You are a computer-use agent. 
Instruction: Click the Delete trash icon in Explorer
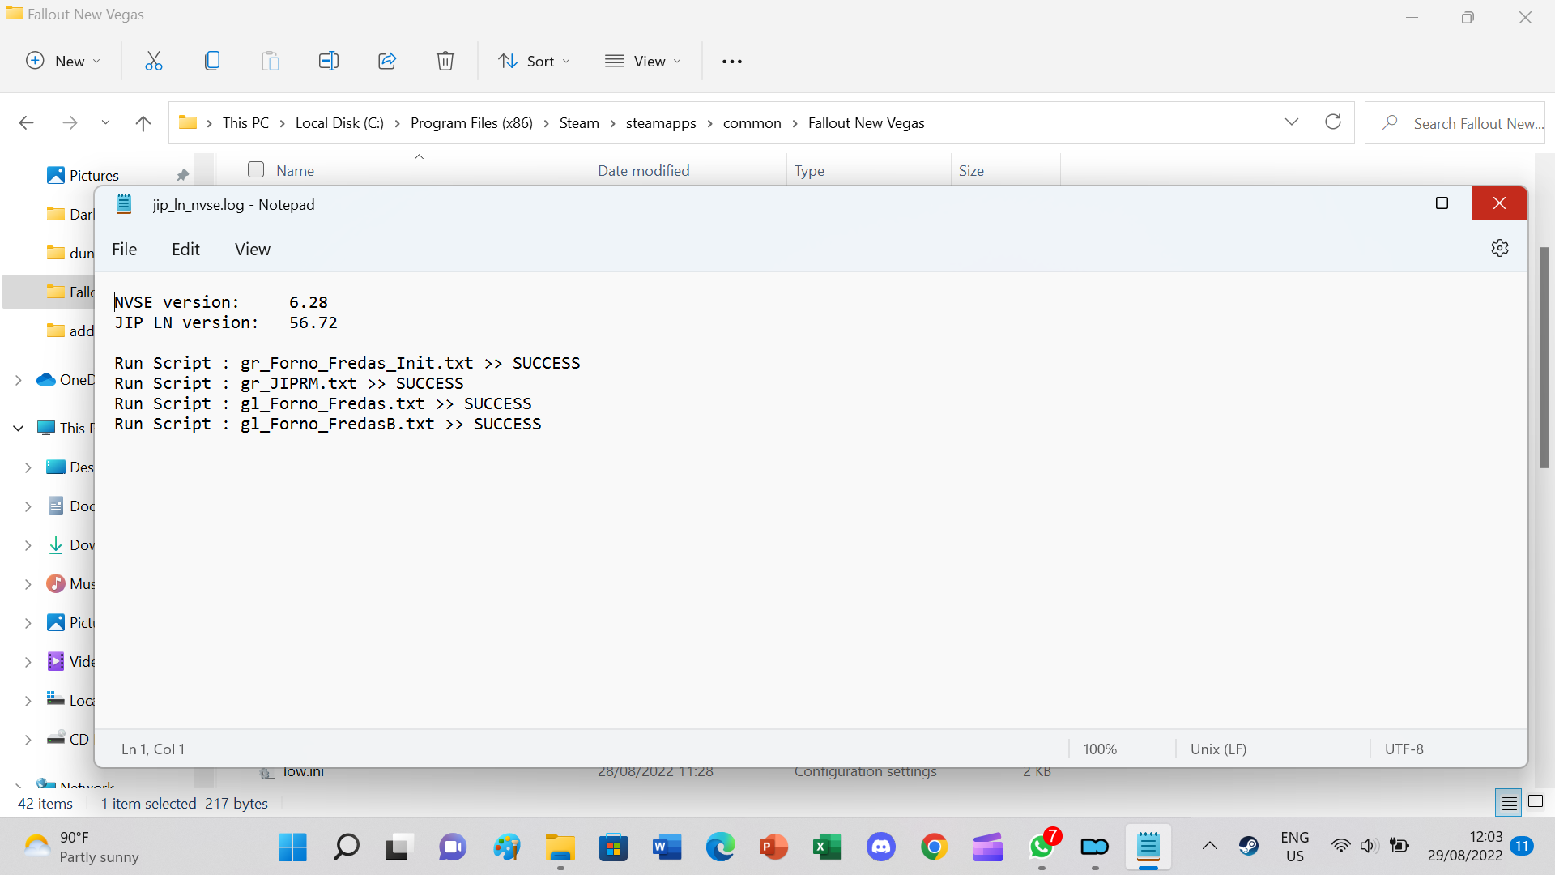tap(445, 61)
